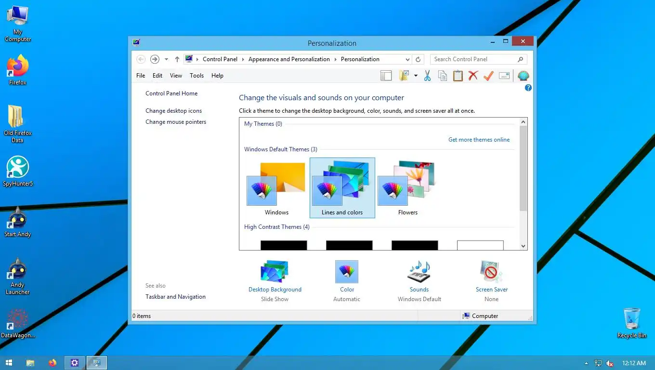Open Control Panel Home link

(171, 93)
